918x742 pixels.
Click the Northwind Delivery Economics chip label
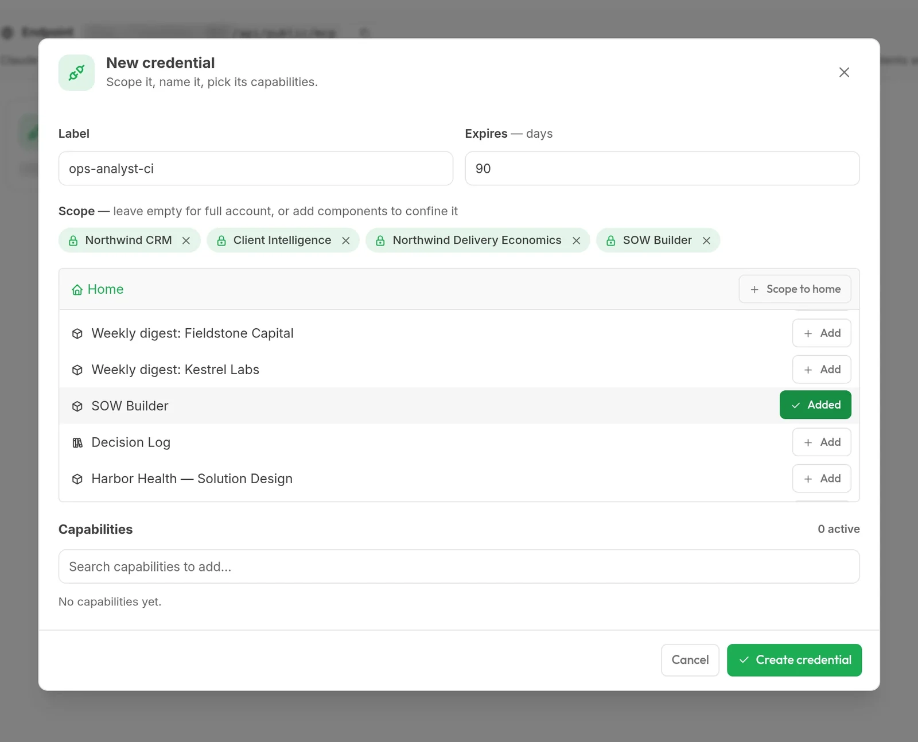coord(477,240)
